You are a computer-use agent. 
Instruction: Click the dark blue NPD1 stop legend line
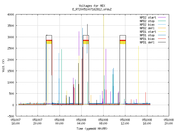(162, 35)
